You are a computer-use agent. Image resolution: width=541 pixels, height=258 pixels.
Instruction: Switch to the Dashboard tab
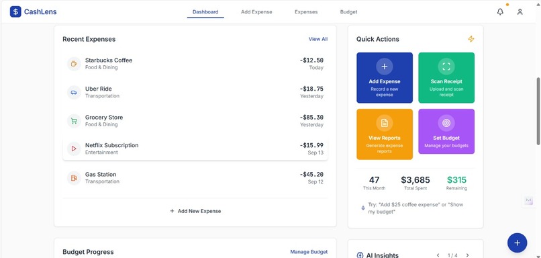point(205,11)
